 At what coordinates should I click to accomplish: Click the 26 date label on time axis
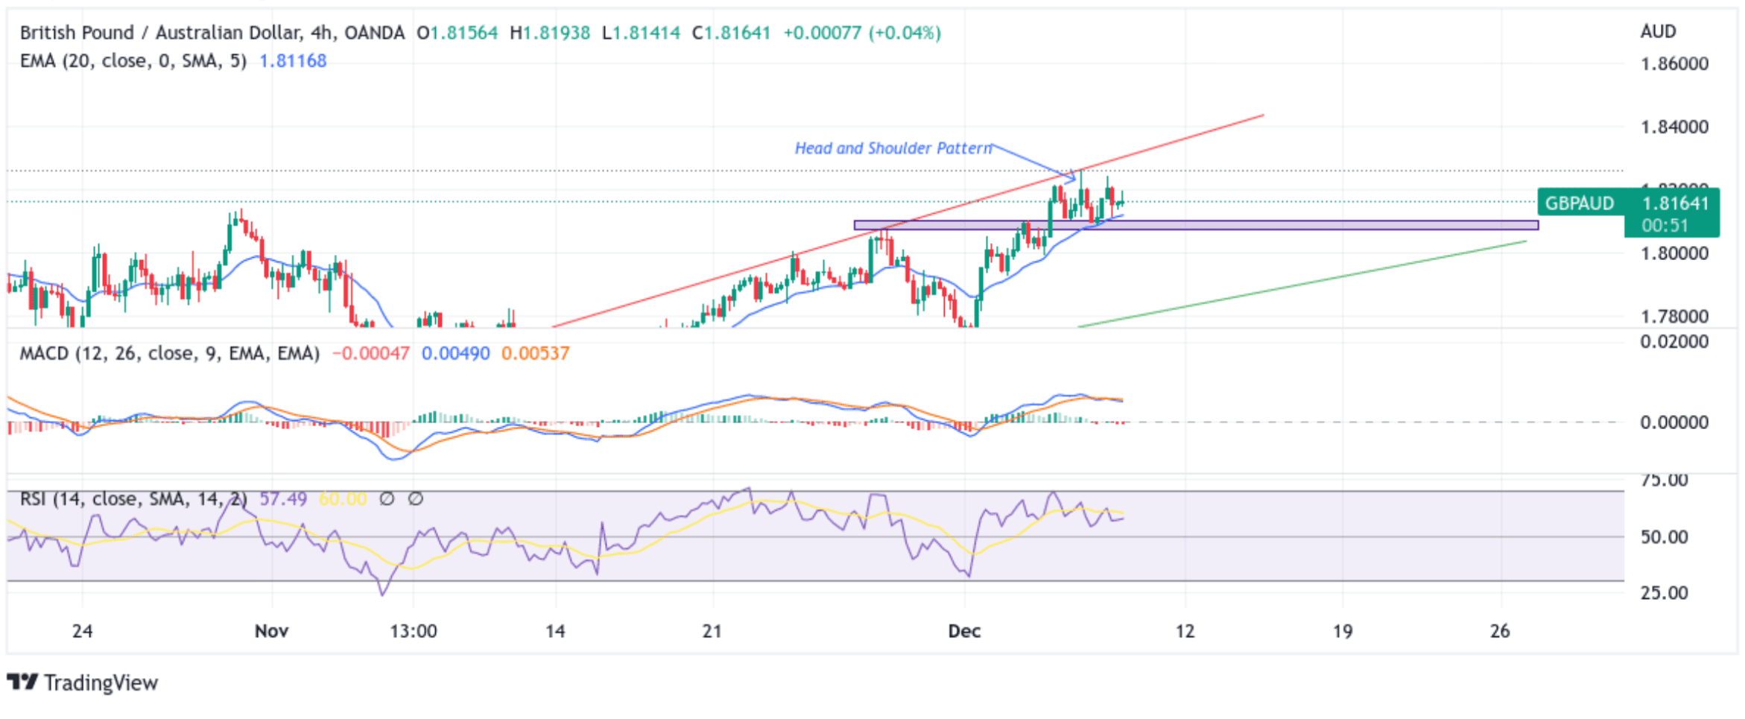pos(1499,631)
